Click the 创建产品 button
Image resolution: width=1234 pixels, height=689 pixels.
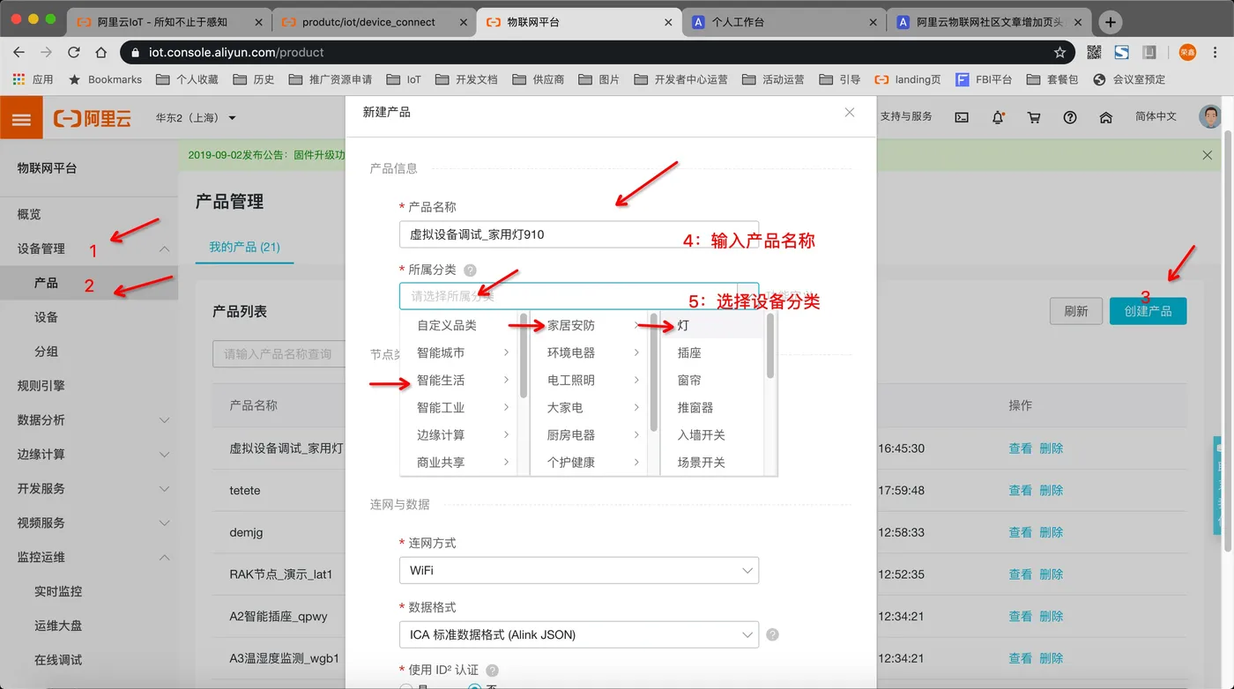(1148, 311)
